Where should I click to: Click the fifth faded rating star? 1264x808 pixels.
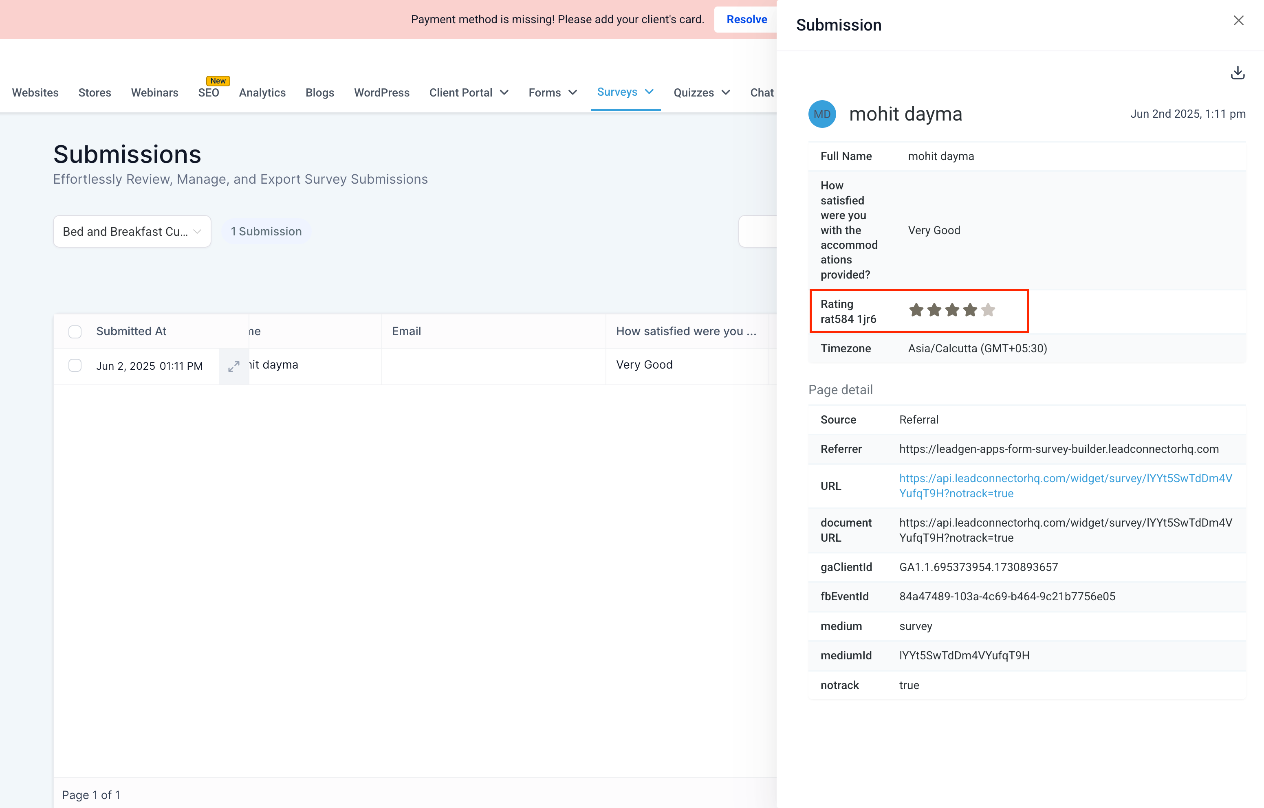[988, 310]
